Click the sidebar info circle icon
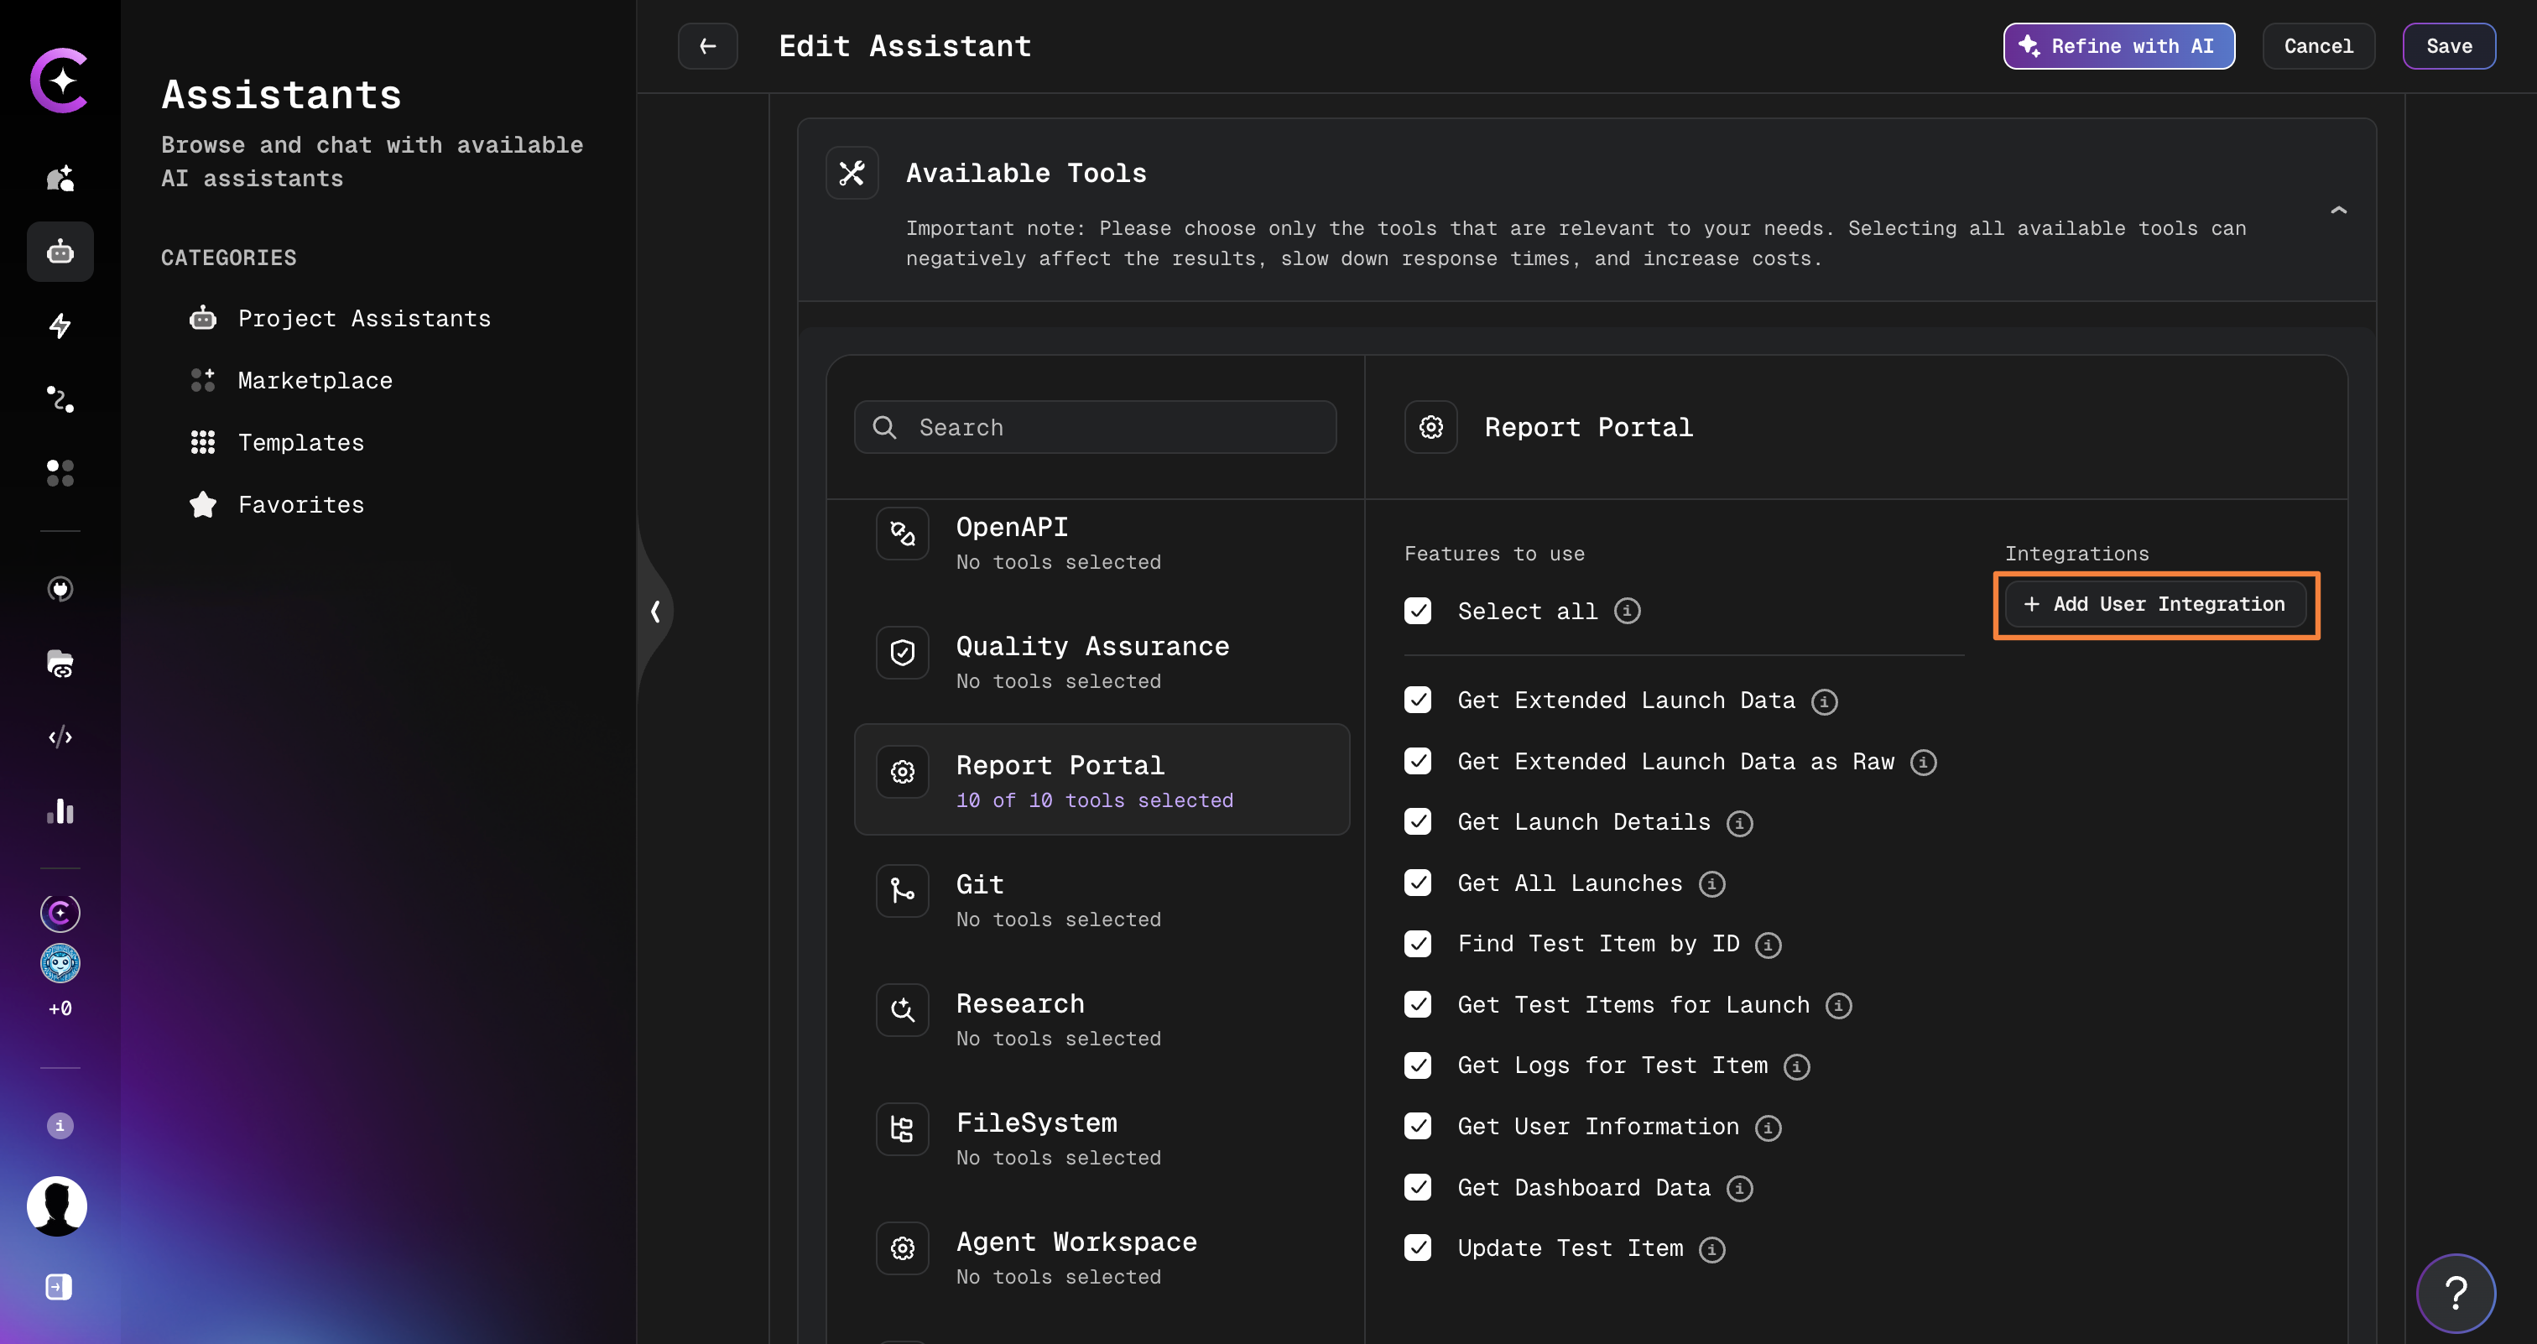This screenshot has height=1344, width=2537. point(60,1125)
